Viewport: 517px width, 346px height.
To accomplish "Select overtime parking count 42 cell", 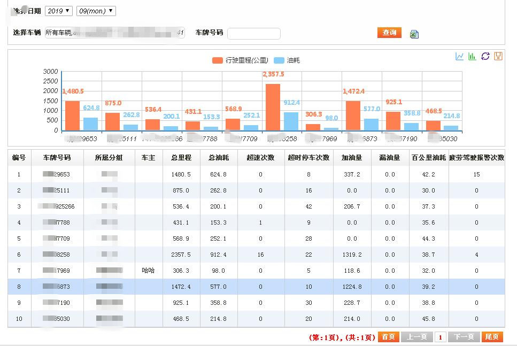I will point(308,206).
